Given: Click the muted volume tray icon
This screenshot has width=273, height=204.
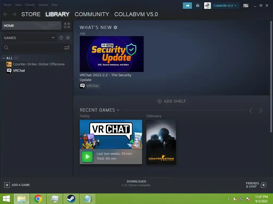Looking at the screenshot, I should pyautogui.click(x=235, y=199).
